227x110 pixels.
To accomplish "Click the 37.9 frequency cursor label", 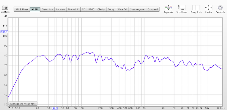I will 55,108.
